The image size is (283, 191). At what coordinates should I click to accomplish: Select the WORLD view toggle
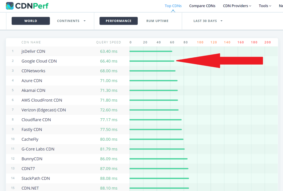31,21
